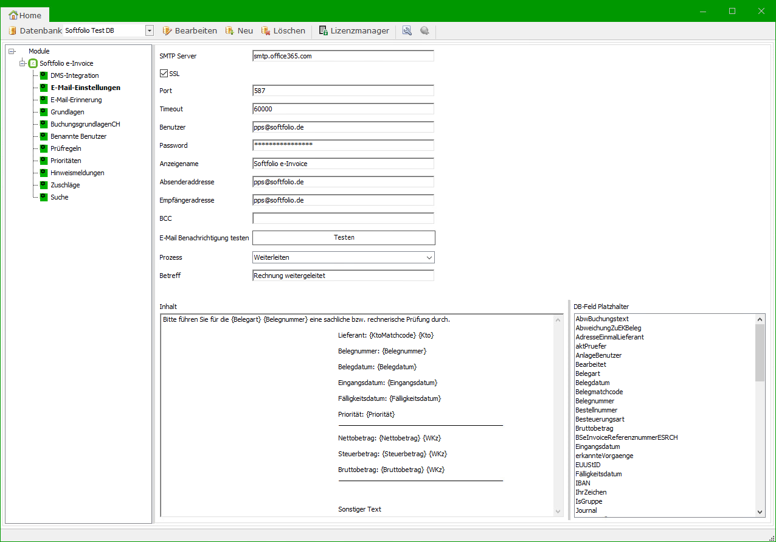Image resolution: width=776 pixels, height=542 pixels.
Task: Toggle the SSL checkbox
Action: coord(164,74)
